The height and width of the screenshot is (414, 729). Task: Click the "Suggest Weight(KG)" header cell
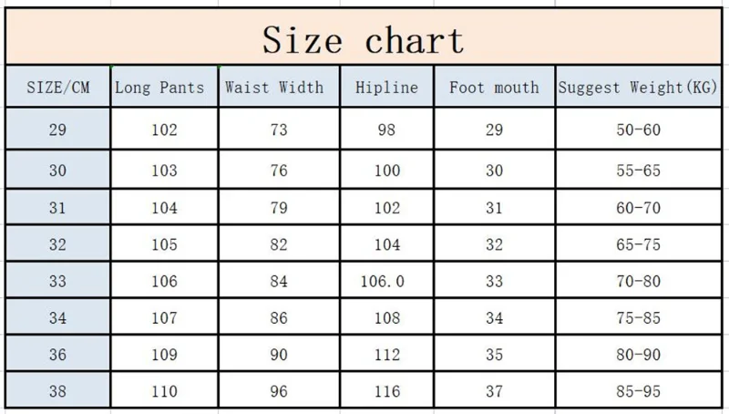tap(638, 88)
